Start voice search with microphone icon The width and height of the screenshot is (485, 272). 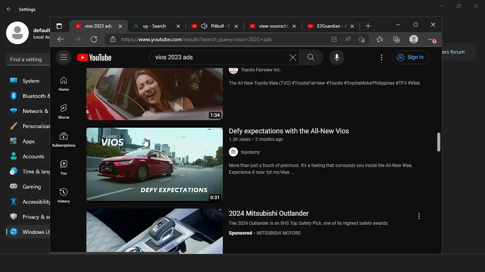[336, 57]
